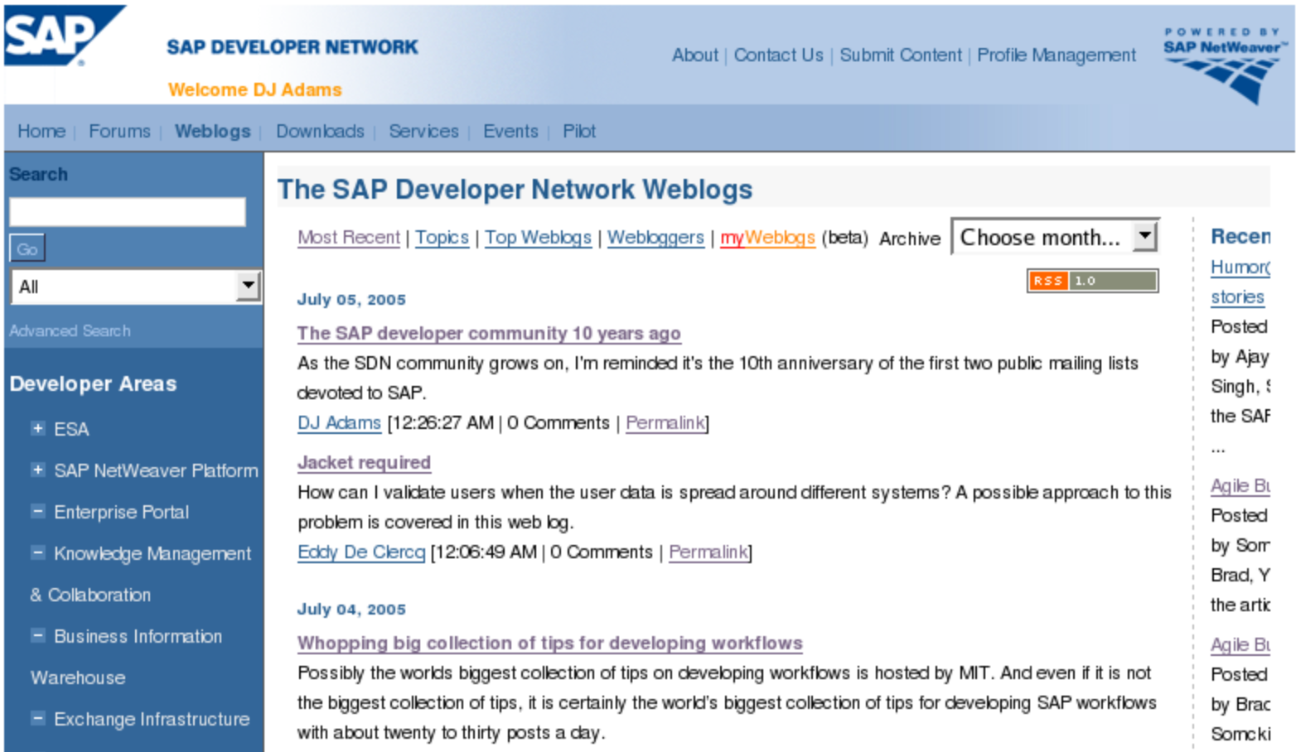Open the Webloggers list
Viewport: 1296px width, 752px height.
655,238
